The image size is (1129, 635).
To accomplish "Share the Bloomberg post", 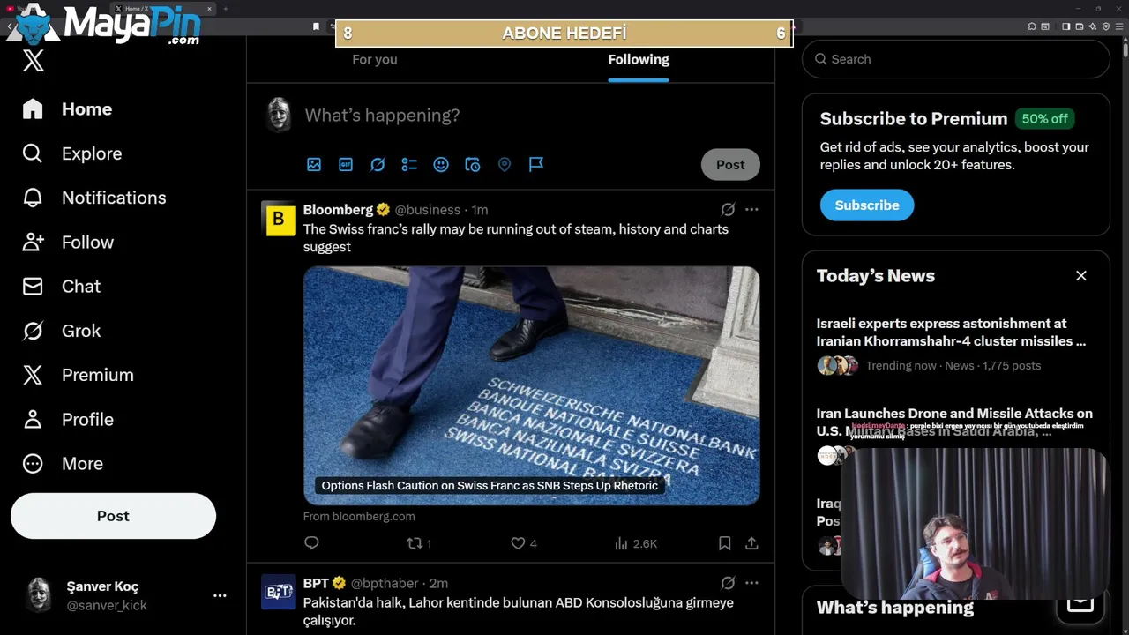I will (751, 543).
